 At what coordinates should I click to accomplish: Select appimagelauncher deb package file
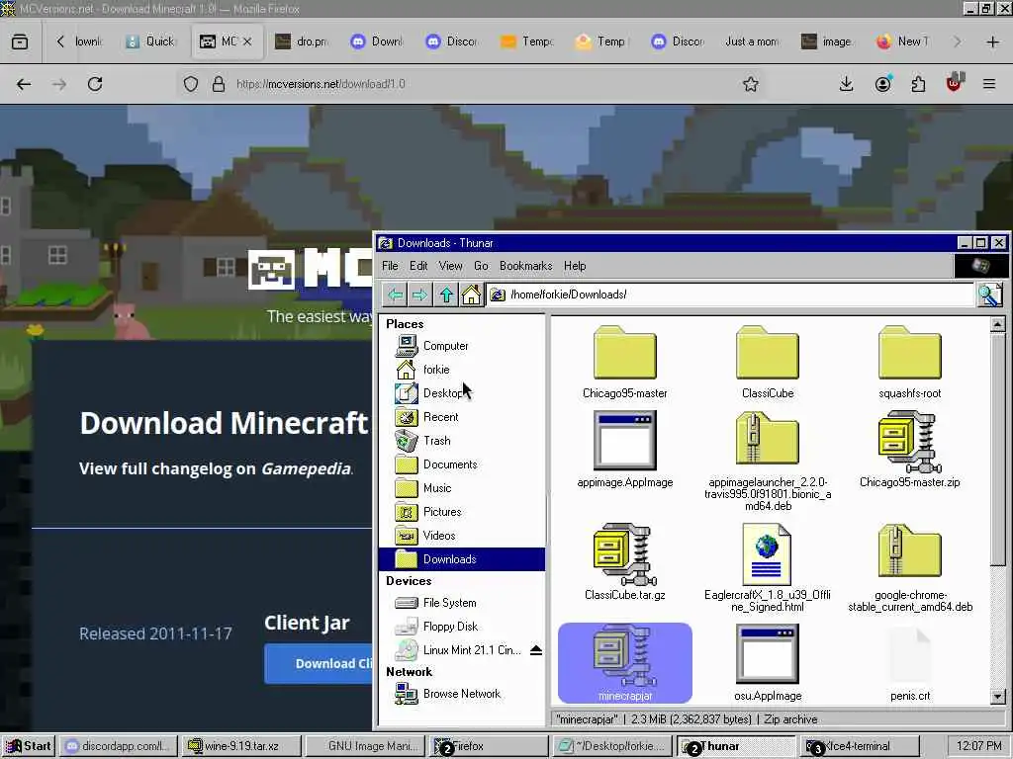pos(768,439)
